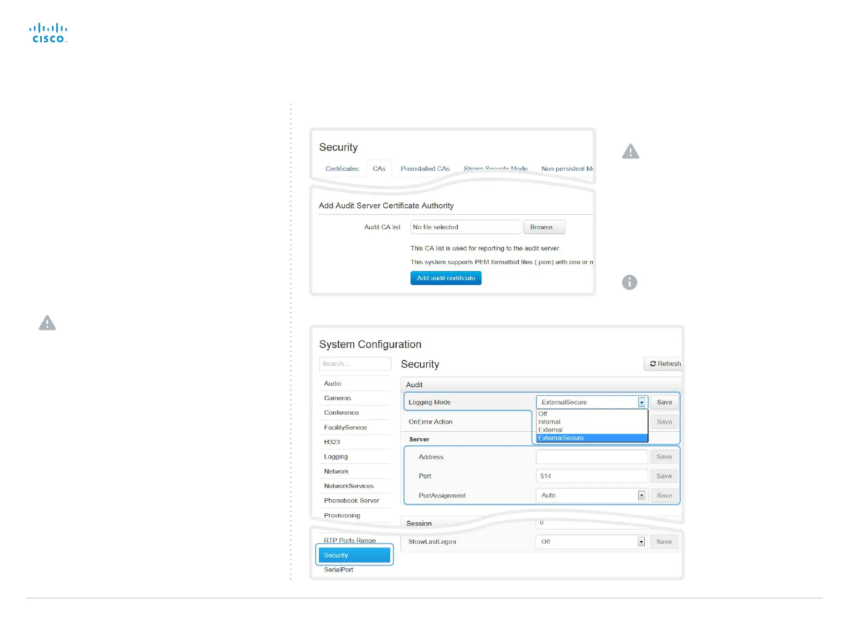Click the info circle icon

click(629, 282)
